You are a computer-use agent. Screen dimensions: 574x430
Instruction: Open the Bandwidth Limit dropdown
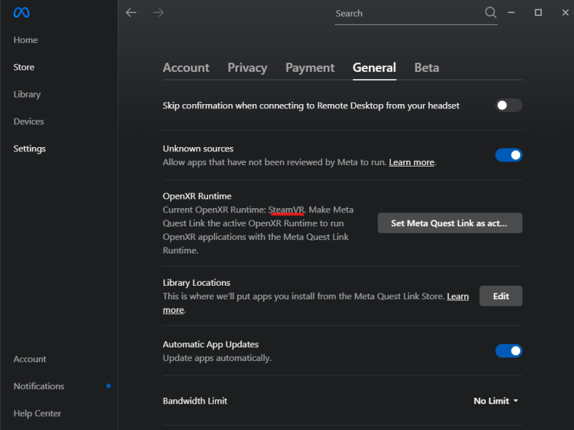click(x=496, y=401)
